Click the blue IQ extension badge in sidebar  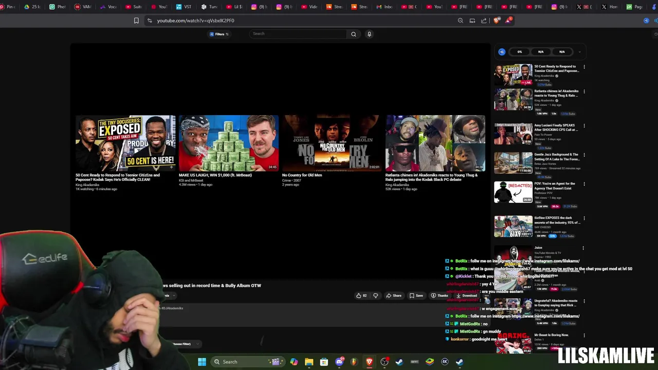tap(502, 52)
